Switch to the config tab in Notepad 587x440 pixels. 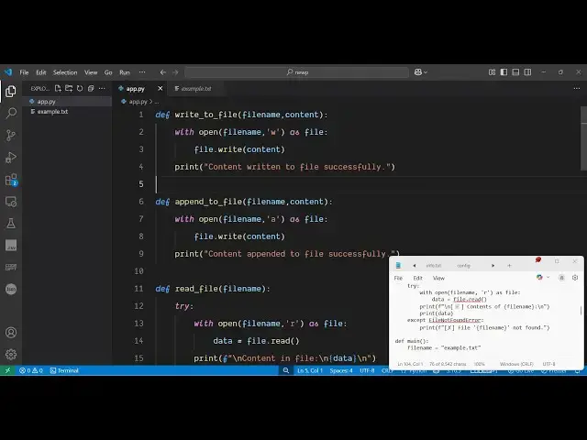463,265
